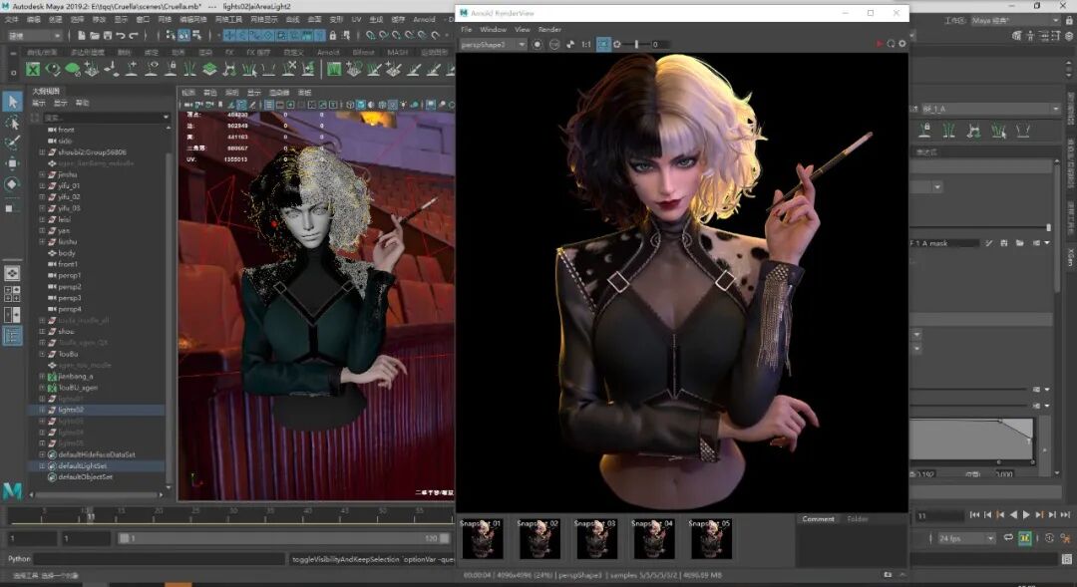Click the Save Scene disk icon

[107, 35]
